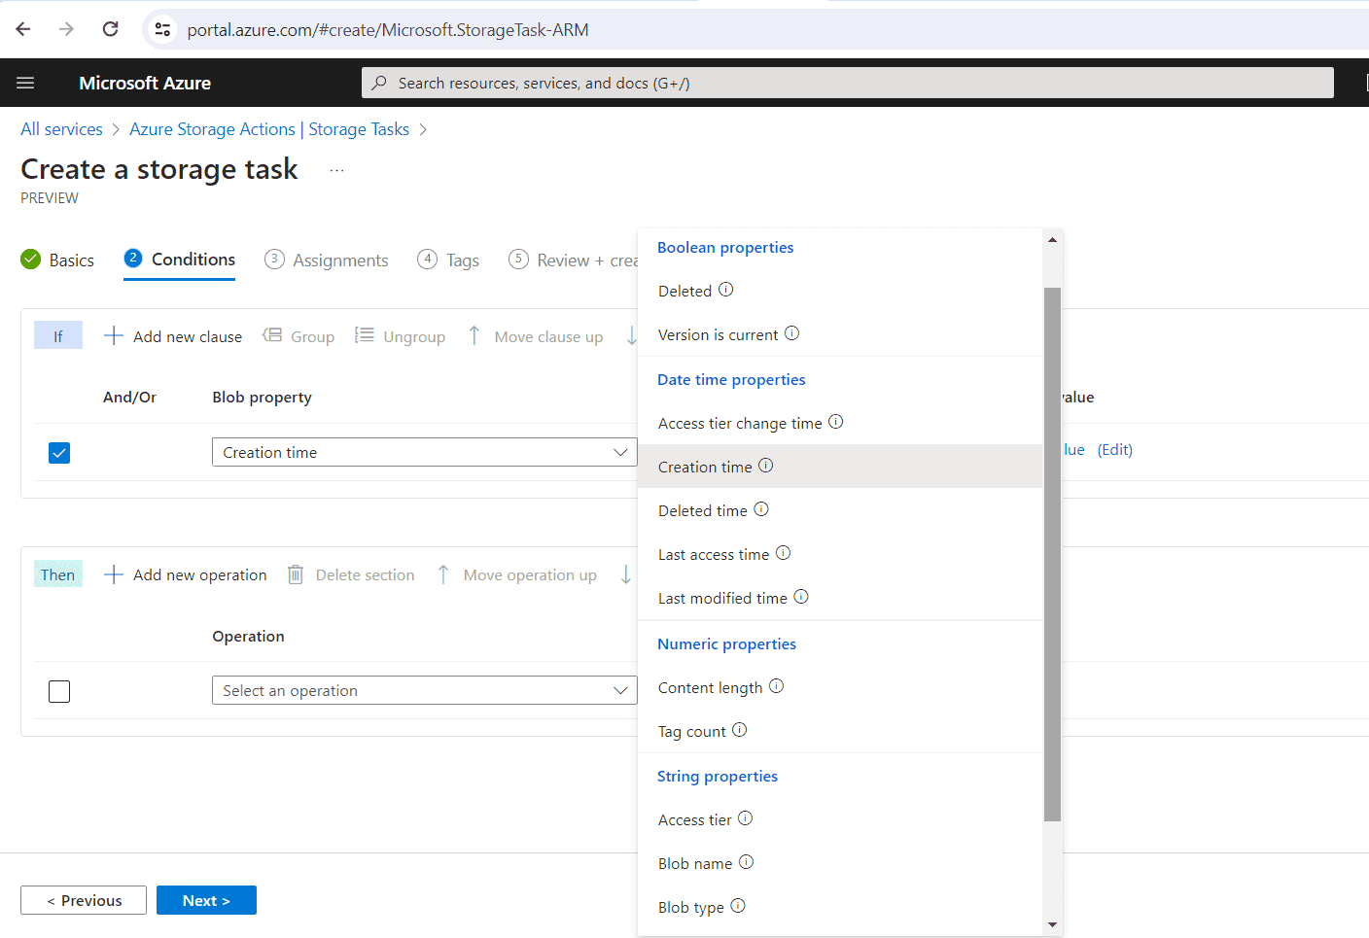Screen dimensions: 1369x938
Task: Click the plus icon for Add new clause
Action: [114, 335]
